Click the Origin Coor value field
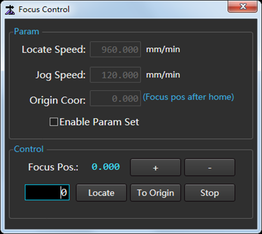The image size is (262, 234). click(115, 98)
